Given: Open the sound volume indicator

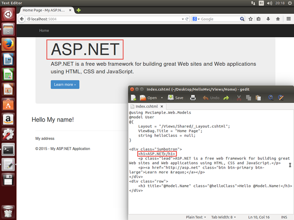Looking at the screenshot, I should 270,3.
